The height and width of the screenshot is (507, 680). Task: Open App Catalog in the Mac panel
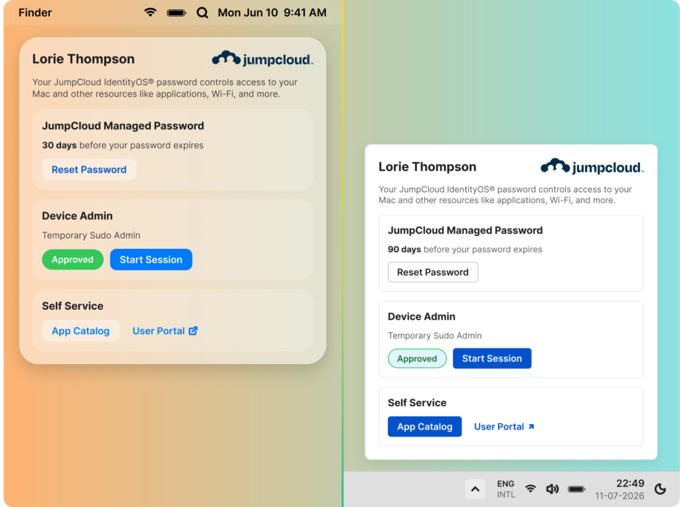coord(80,331)
